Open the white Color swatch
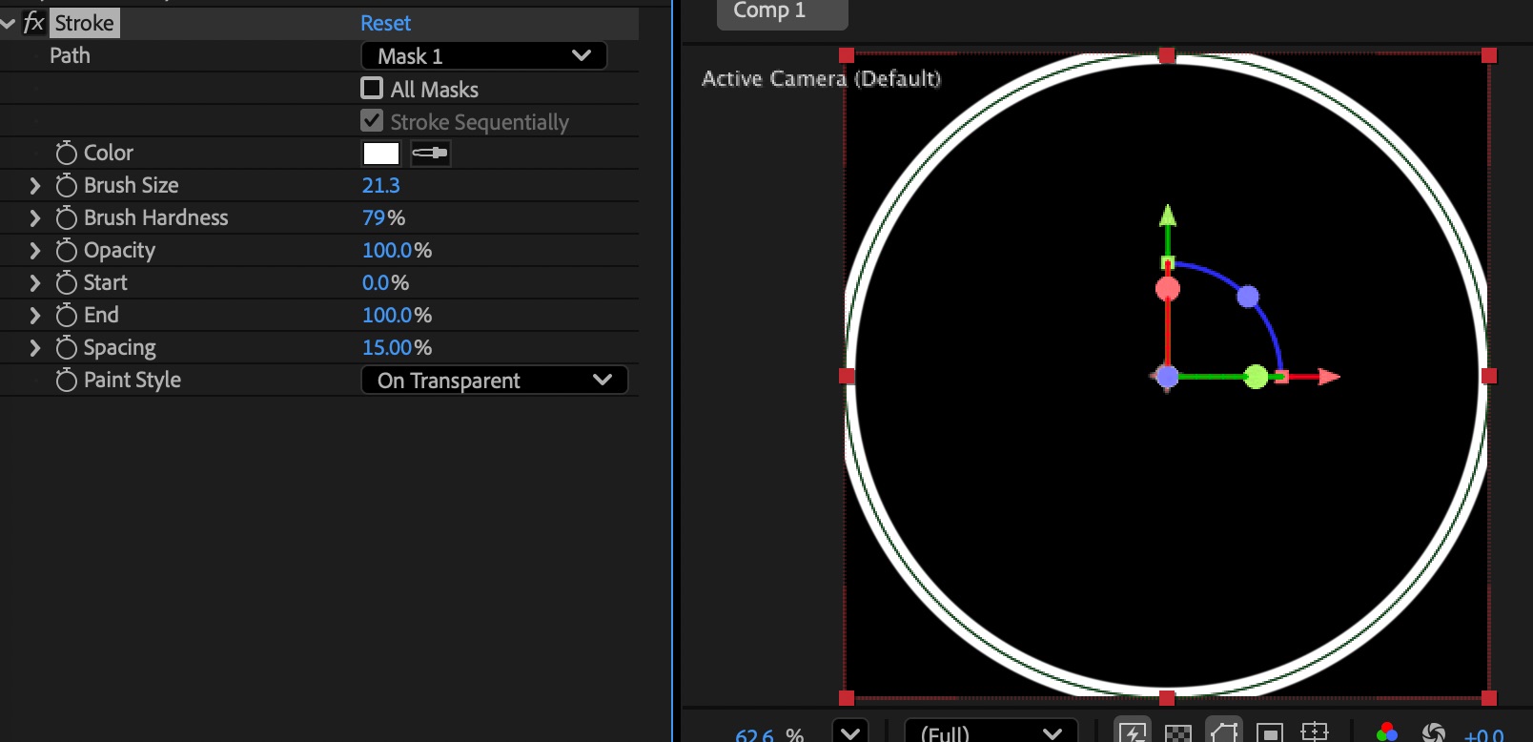 coord(380,153)
